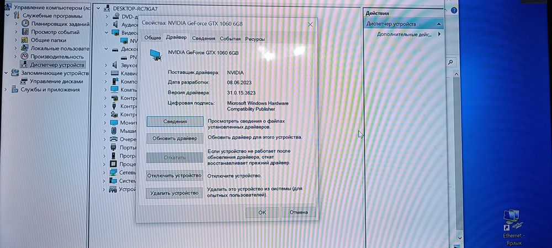Open the Ресурсы tab
This screenshot has width=552, height=248.
(255, 39)
